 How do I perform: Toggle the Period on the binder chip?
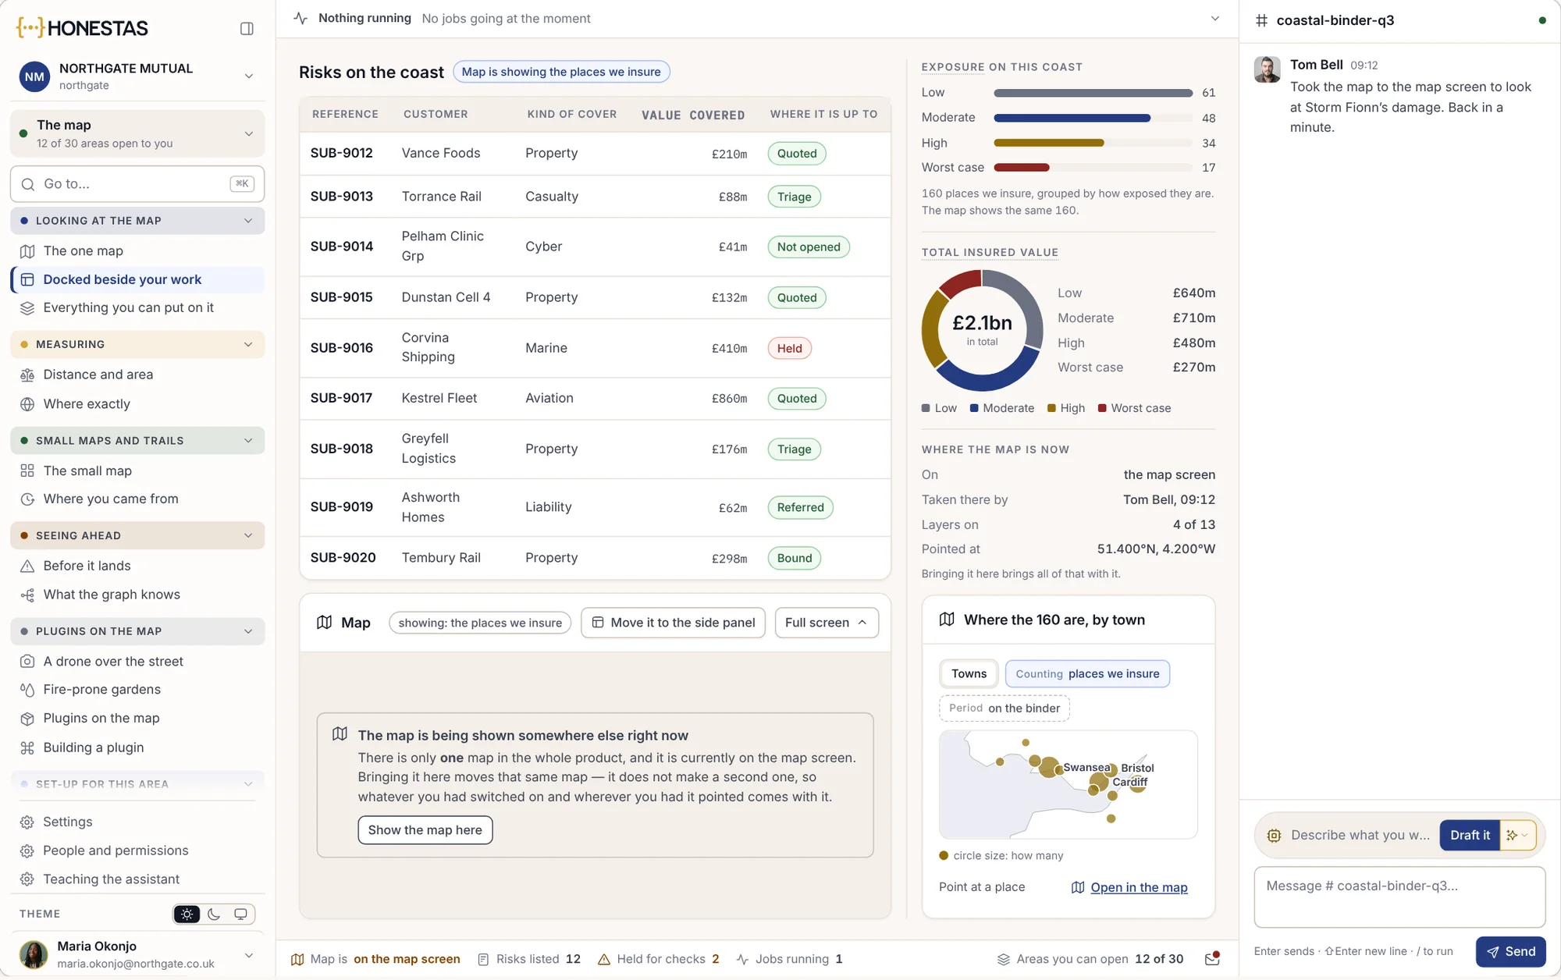click(x=1005, y=708)
